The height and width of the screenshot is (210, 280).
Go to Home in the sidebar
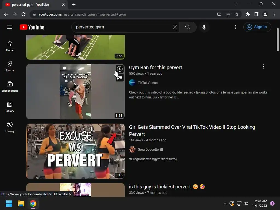coord(10,46)
